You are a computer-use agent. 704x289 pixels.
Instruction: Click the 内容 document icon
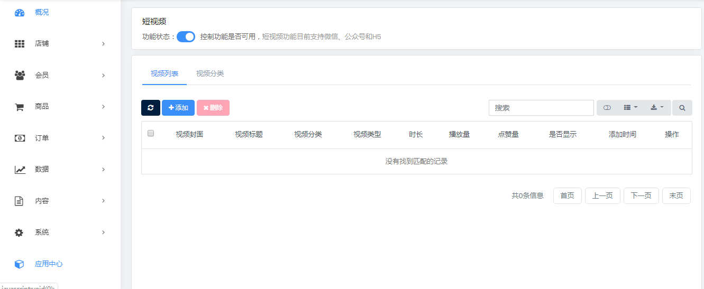(x=19, y=201)
